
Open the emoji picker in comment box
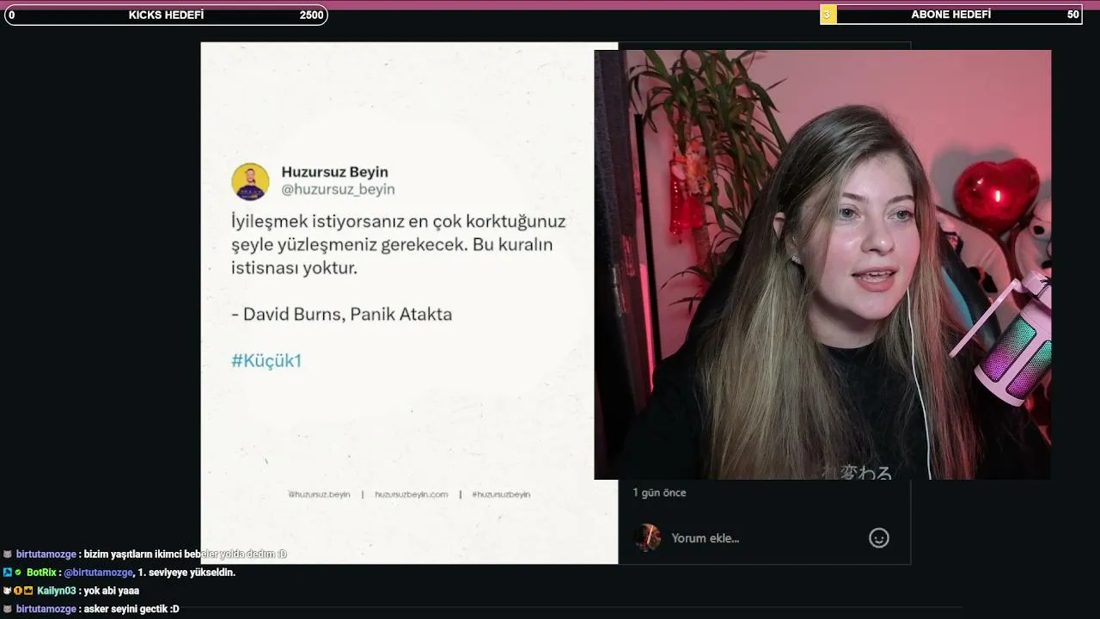tap(878, 538)
